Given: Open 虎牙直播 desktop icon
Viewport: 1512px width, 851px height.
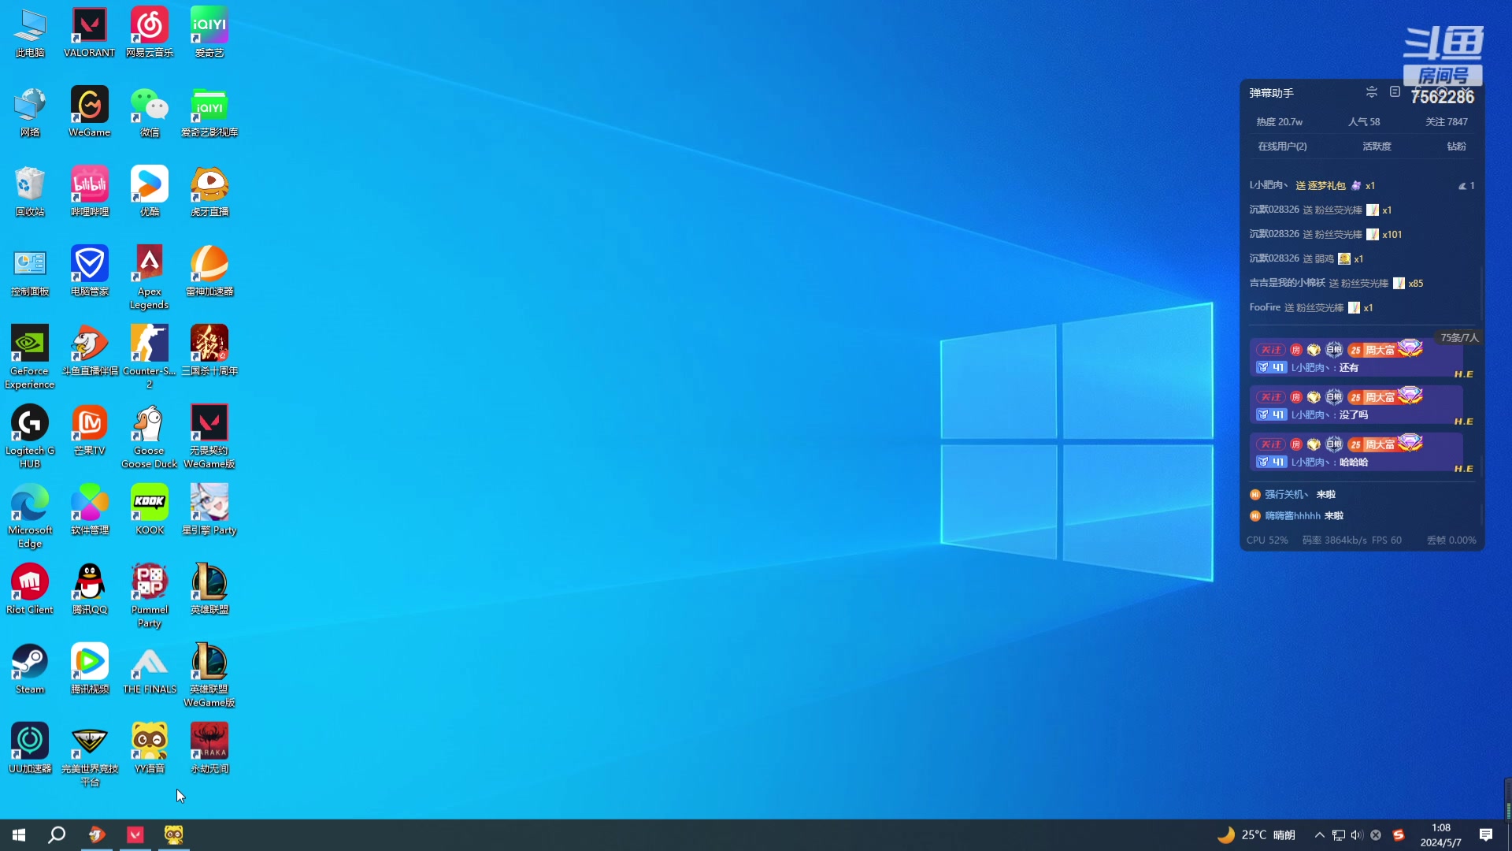Looking at the screenshot, I should (209, 191).
